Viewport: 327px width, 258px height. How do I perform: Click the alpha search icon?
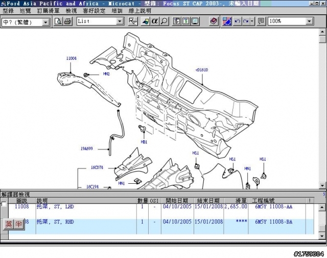click(x=154, y=21)
